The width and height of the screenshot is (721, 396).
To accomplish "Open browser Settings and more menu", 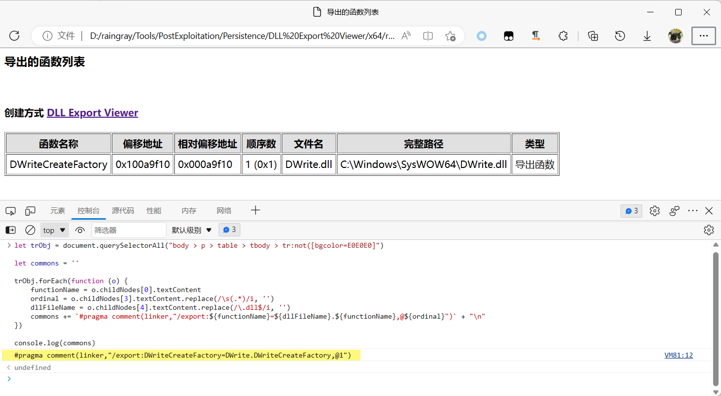I will pos(704,36).
